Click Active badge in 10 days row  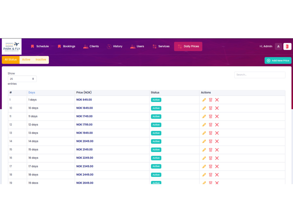pos(156,108)
